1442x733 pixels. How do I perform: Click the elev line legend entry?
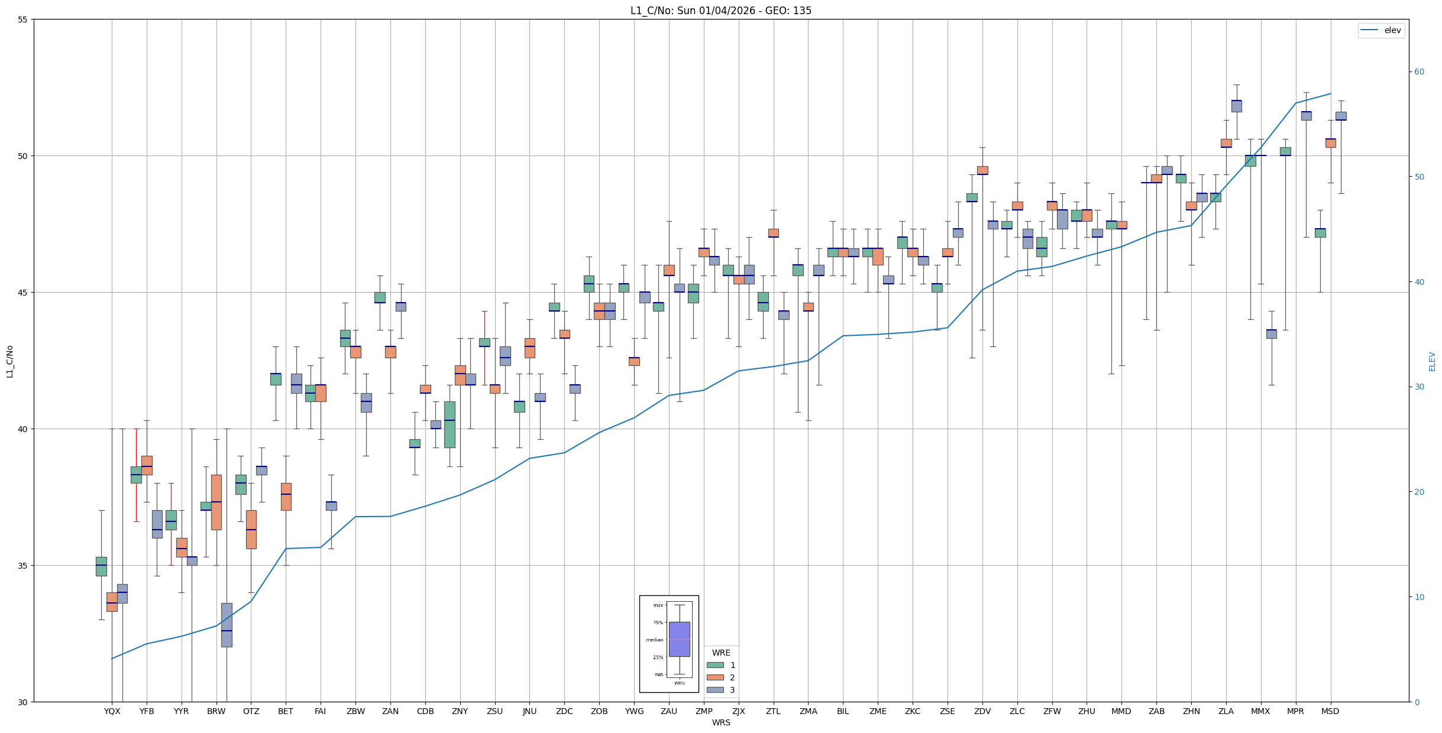point(1380,30)
